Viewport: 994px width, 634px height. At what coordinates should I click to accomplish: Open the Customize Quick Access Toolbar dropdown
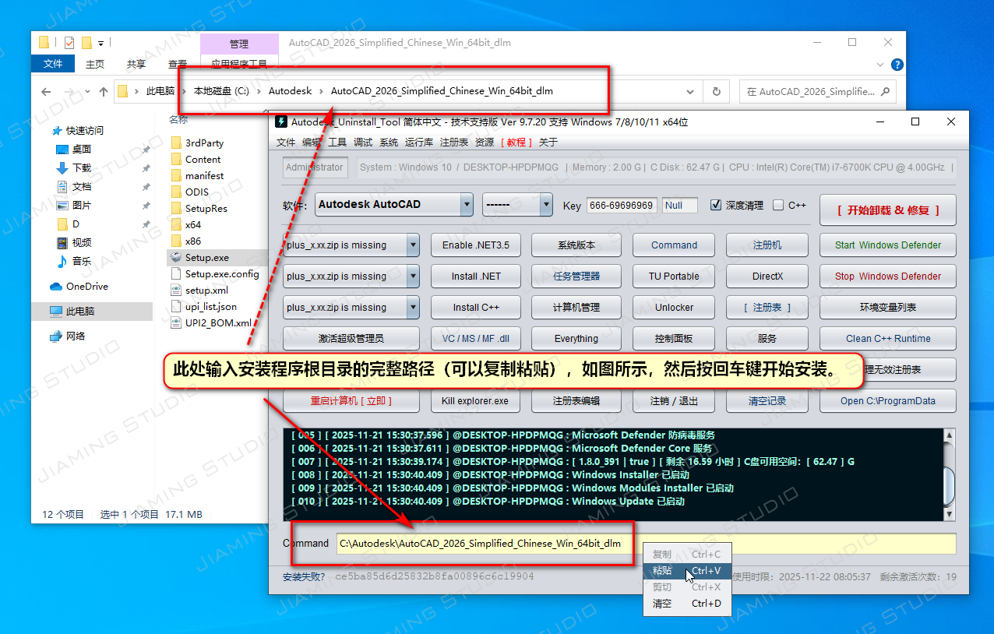101,42
